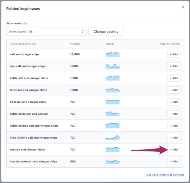Add 'toms salt and vinegar chips' keyphrase

(174, 90)
